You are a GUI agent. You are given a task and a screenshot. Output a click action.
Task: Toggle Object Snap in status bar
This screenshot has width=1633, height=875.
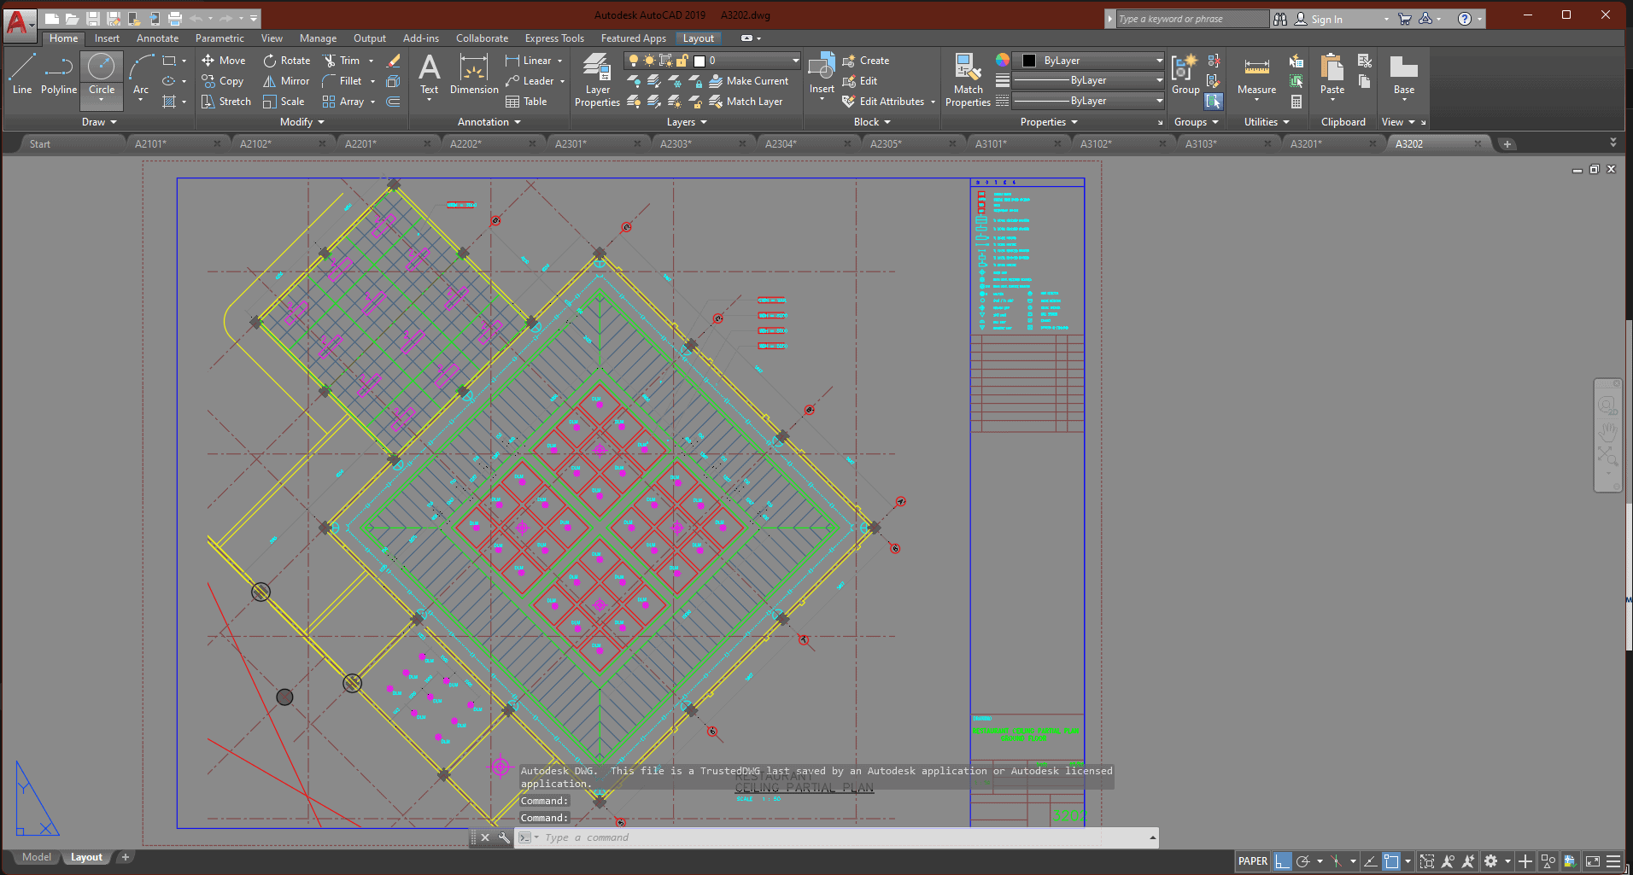click(1391, 861)
